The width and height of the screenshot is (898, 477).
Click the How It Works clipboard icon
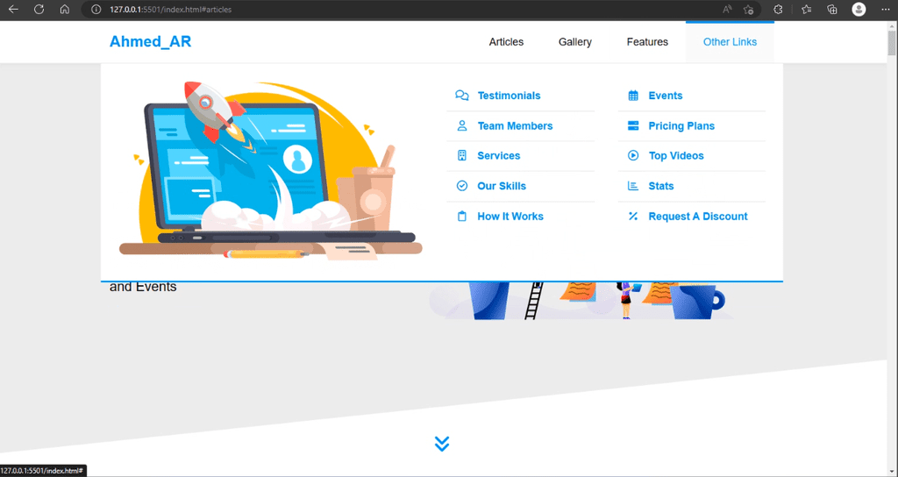coord(461,217)
